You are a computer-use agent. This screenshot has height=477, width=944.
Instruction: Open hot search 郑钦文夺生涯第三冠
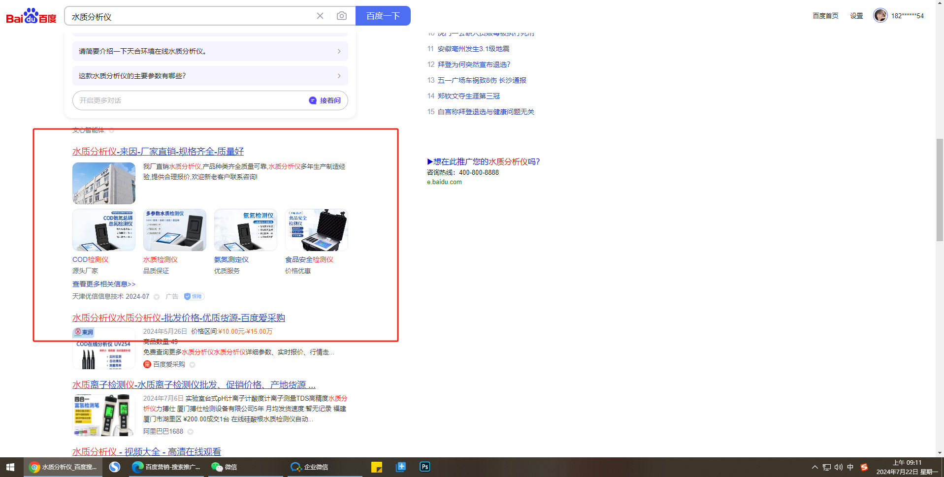click(469, 96)
